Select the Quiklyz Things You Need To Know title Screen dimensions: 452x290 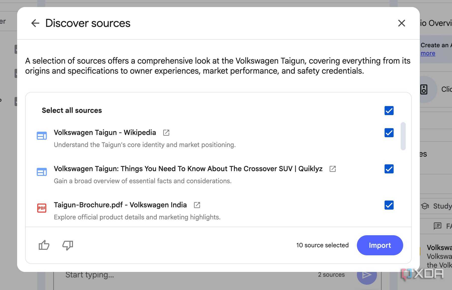point(188,169)
